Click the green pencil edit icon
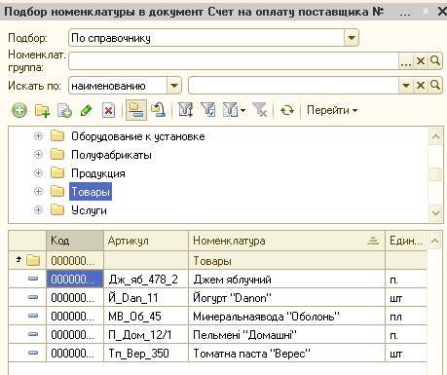Screen dimensions: 447x375 (x=86, y=110)
